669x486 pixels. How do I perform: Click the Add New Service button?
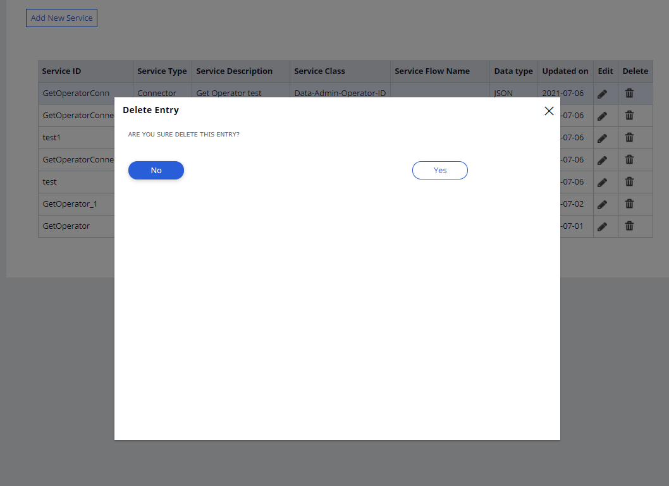click(x=61, y=18)
